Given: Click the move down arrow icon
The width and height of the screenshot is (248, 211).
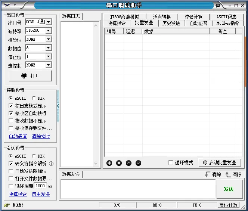Looking at the screenshot, I should [x=138, y=163].
